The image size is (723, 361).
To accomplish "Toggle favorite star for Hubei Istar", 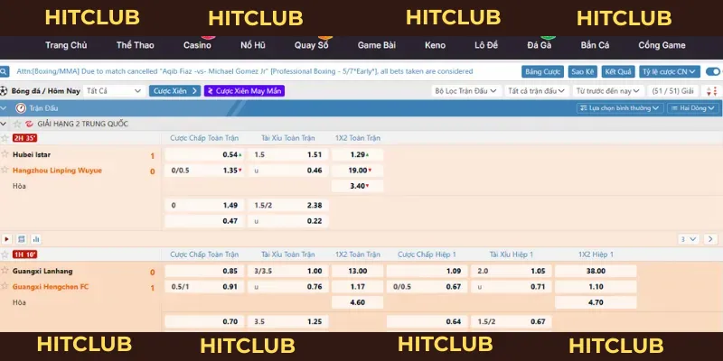I will tap(5, 153).
